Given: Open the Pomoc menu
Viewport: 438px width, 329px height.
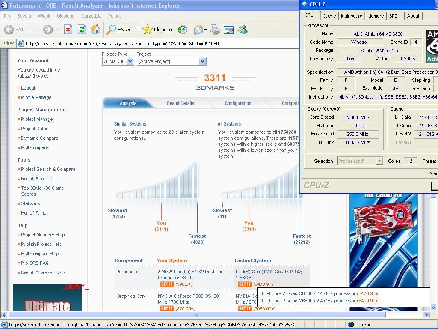Looking at the screenshot, I should 115,16.
